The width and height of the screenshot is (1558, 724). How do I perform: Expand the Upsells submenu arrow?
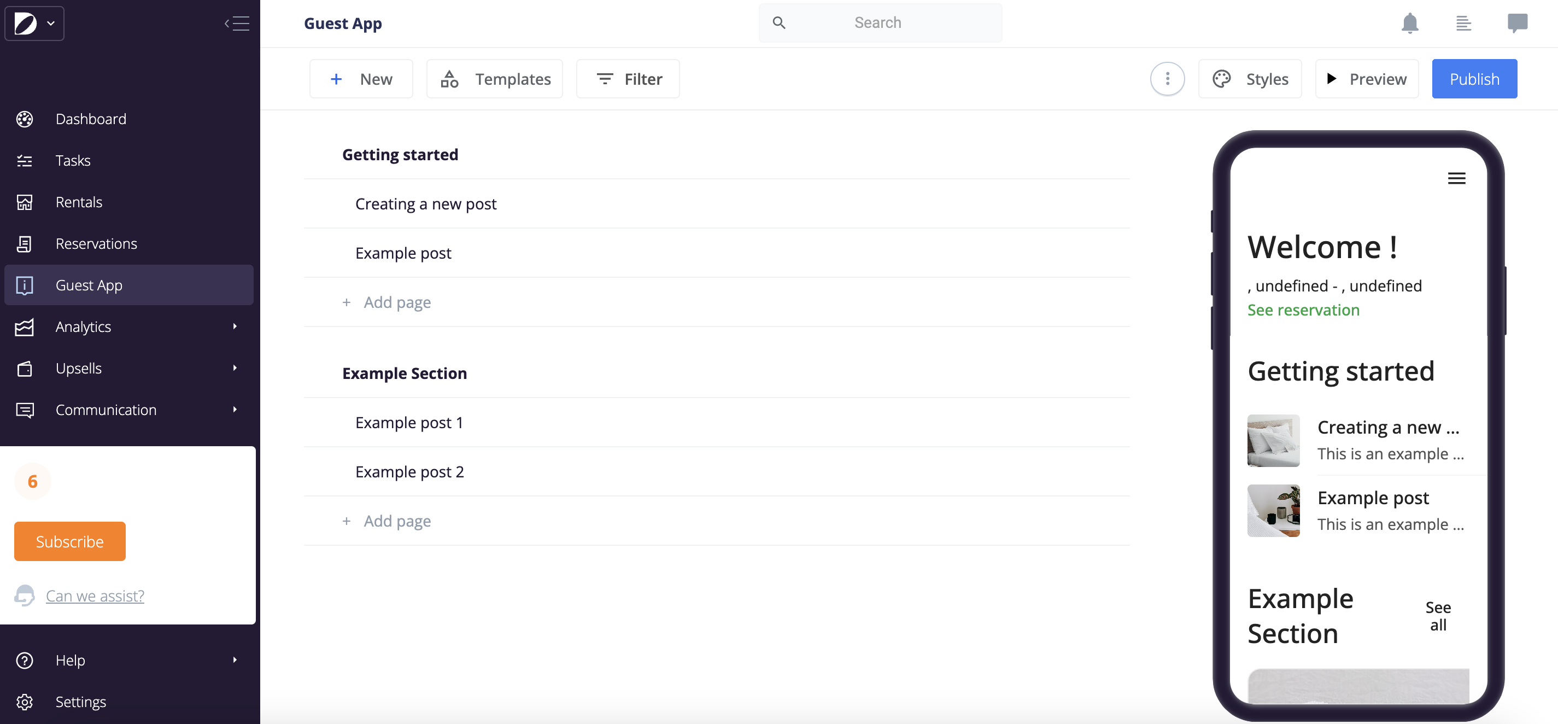pos(235,368)
